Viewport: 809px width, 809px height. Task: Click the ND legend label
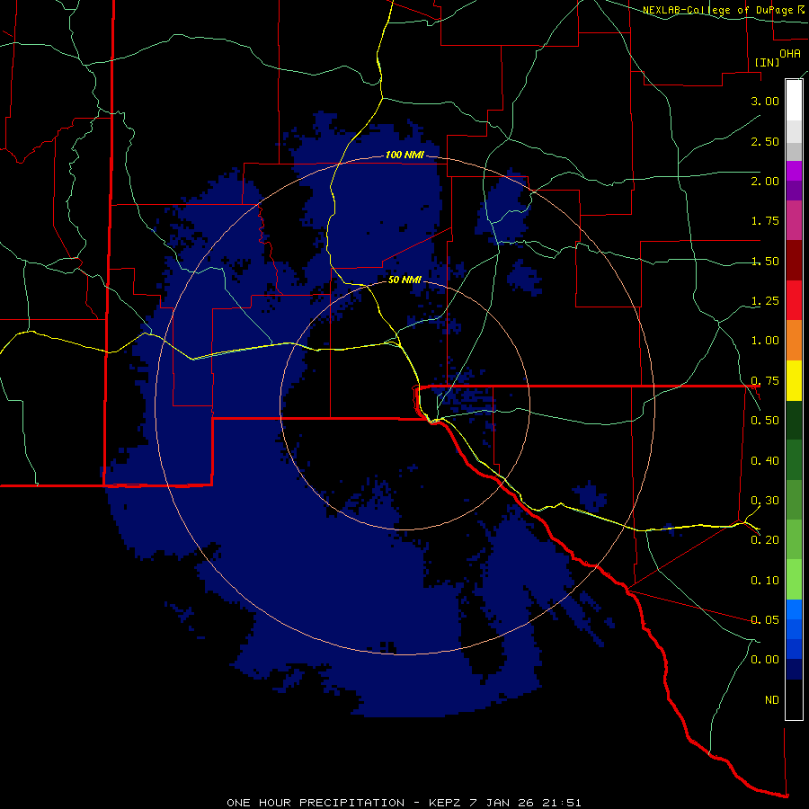point(772,700)
